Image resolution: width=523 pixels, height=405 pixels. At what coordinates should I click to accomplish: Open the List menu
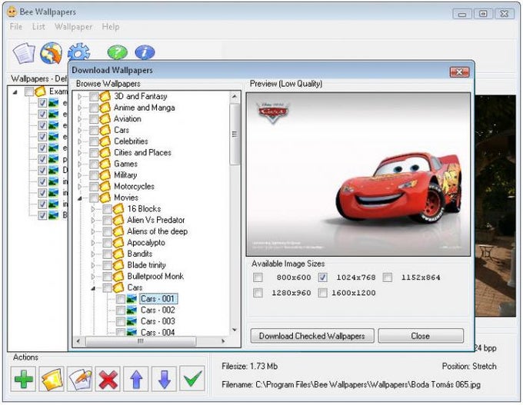38,27
